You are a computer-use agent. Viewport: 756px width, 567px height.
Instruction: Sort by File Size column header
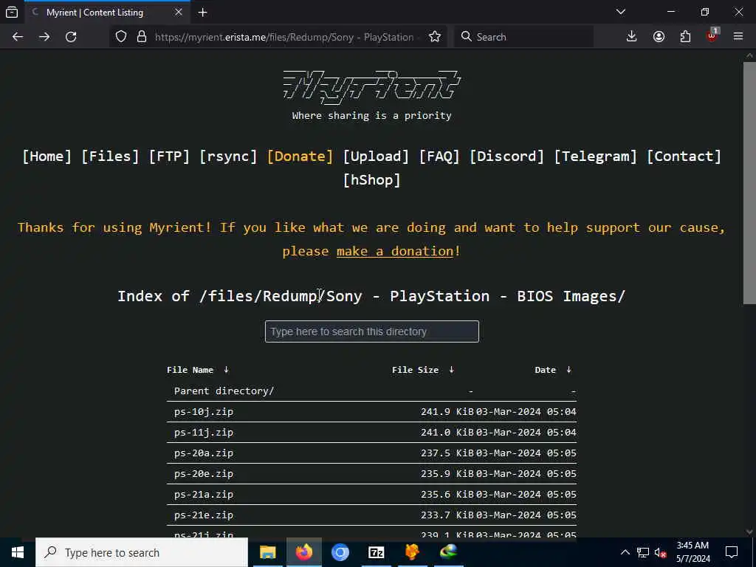[415, 370]
